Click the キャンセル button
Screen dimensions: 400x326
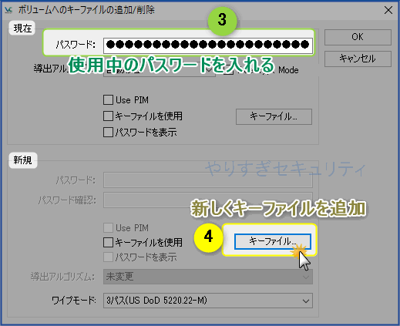(358, 59)
